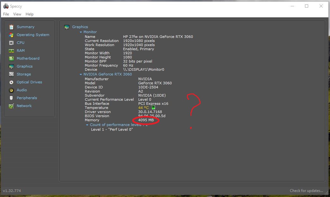Viewport: 330px width, 197px height.
Task: Click the Graphics heading in main panel
Action: [x=80, y=27]
